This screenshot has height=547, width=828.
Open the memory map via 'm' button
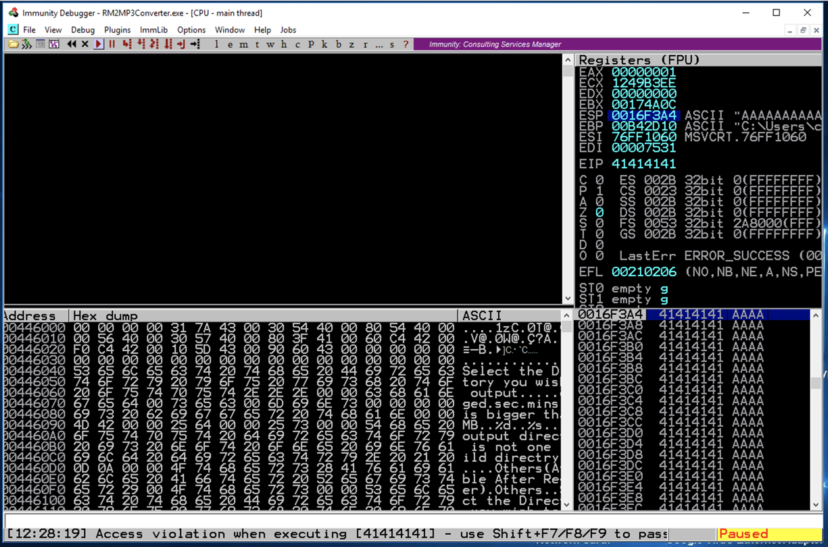243,44
